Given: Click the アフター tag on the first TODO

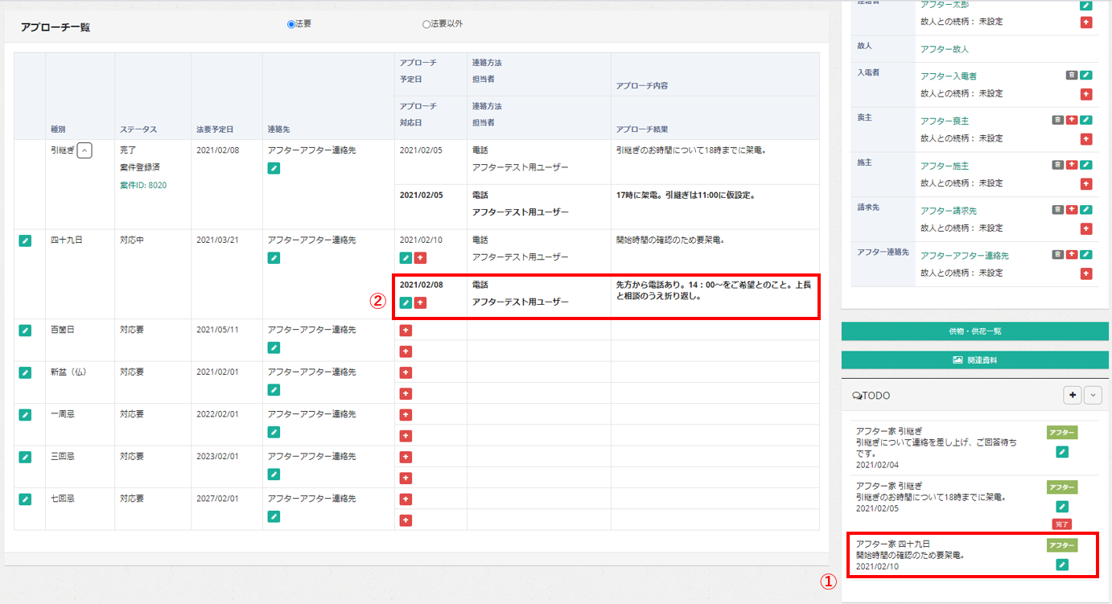Looking at the screenshot, I should [1061, 433].
